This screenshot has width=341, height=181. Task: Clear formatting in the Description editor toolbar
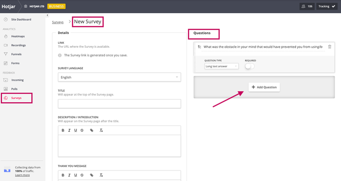coord(101,131)
